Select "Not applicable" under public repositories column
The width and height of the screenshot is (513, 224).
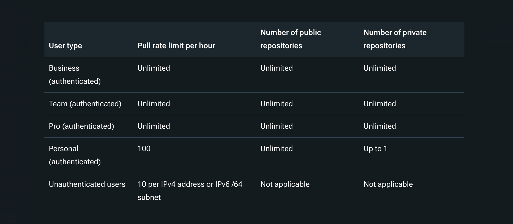285,184
